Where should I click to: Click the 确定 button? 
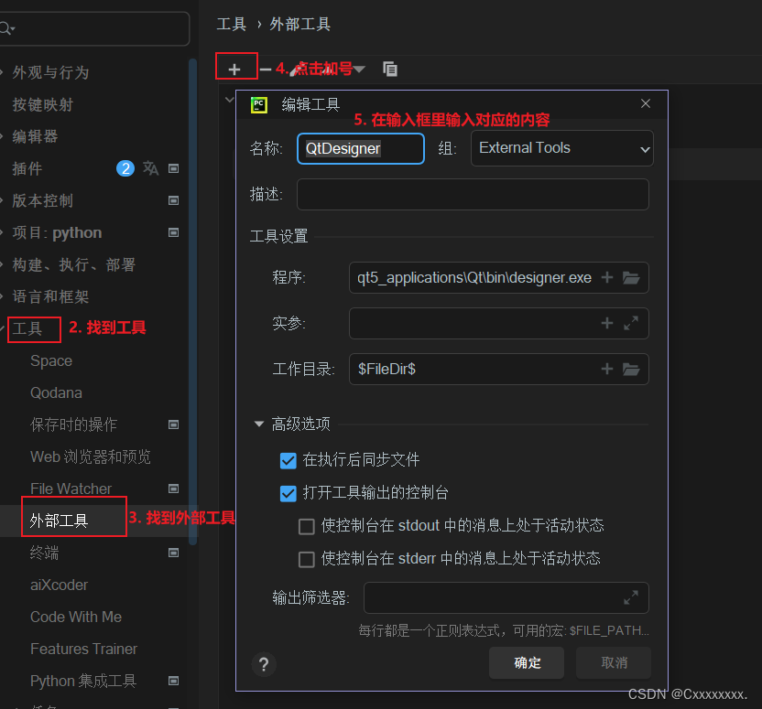pos(527,663)
